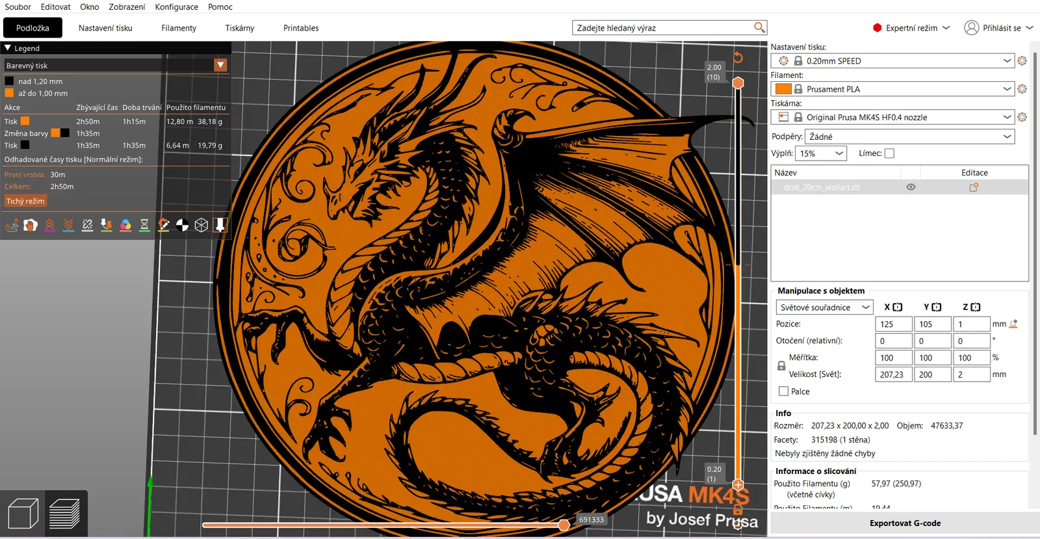Click Y axis mirror icon
The image size is (1040, 539).
coord(937,307)
